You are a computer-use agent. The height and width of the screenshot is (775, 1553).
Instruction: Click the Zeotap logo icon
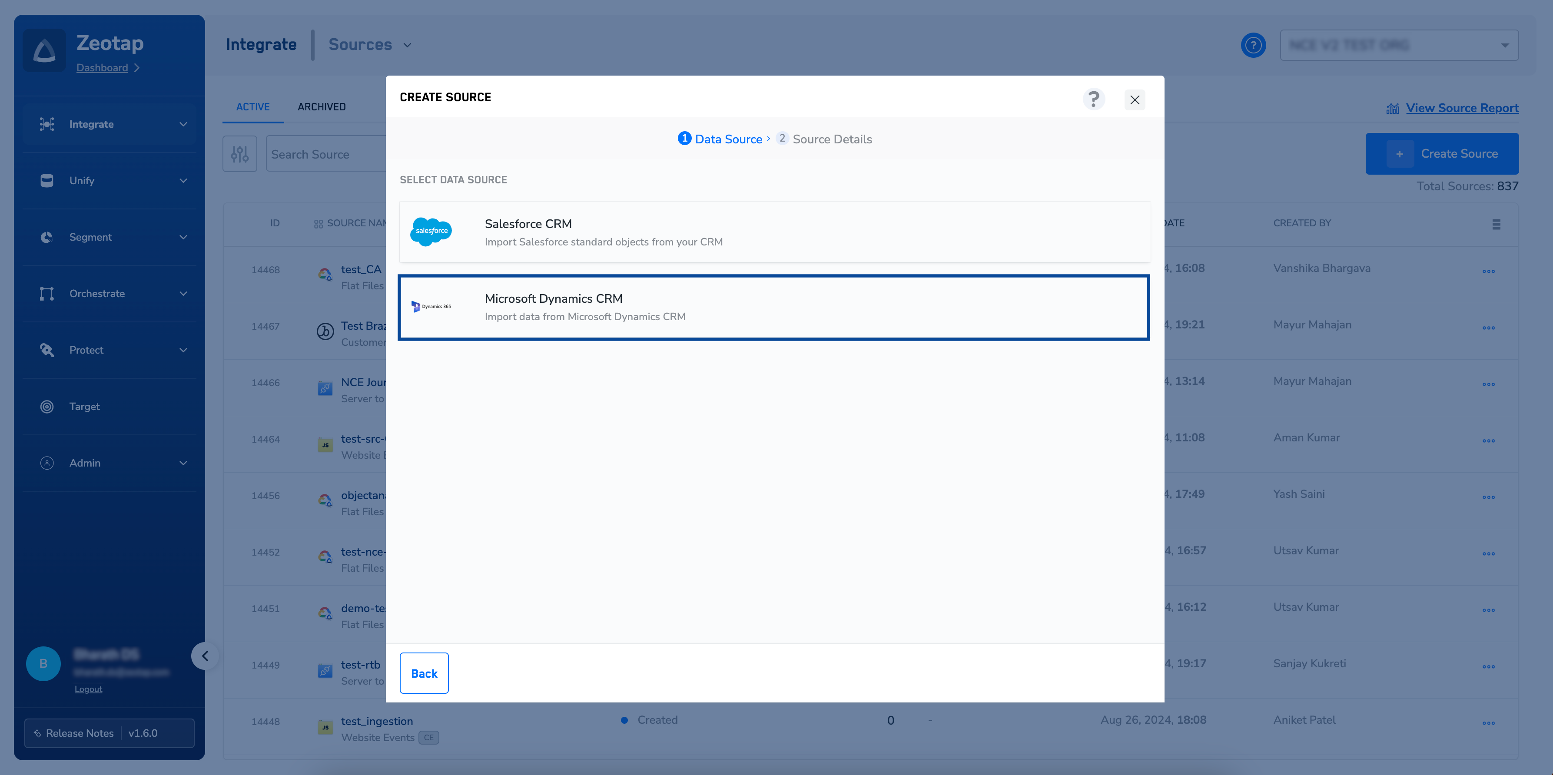point(44,51)
